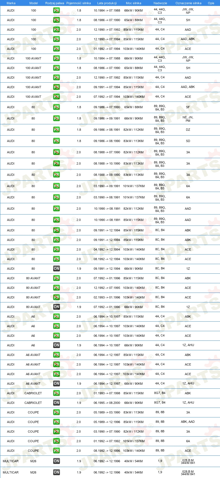Screen dimensions: 220x478
Task: Click the petrol icon in the AUDI 80 SF row
Action: point(57,107)
